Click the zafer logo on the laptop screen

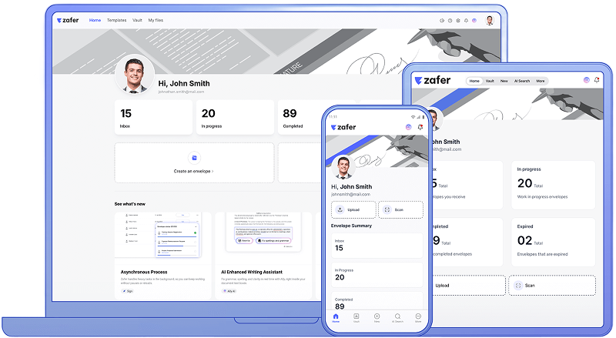pos(68,20)
